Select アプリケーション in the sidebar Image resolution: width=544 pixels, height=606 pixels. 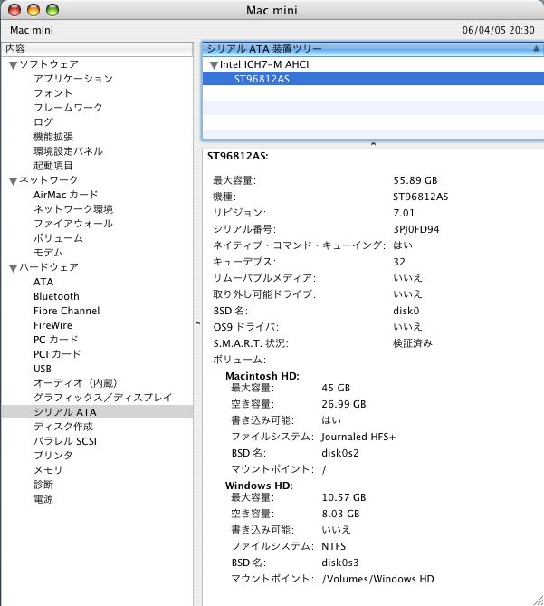73,79
